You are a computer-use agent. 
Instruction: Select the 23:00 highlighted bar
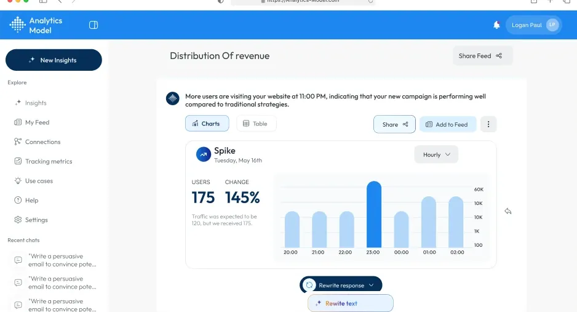coord(374,214)
